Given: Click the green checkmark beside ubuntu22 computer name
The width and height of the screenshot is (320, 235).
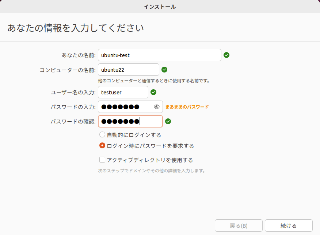Looking at the screenshot, I should coord(164,70).
